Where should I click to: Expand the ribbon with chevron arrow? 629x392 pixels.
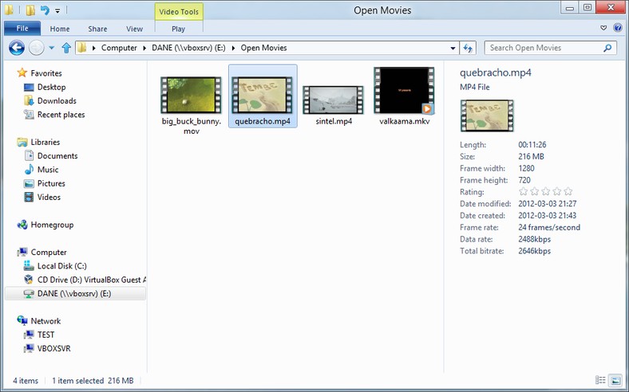click(x=603, y=28)
